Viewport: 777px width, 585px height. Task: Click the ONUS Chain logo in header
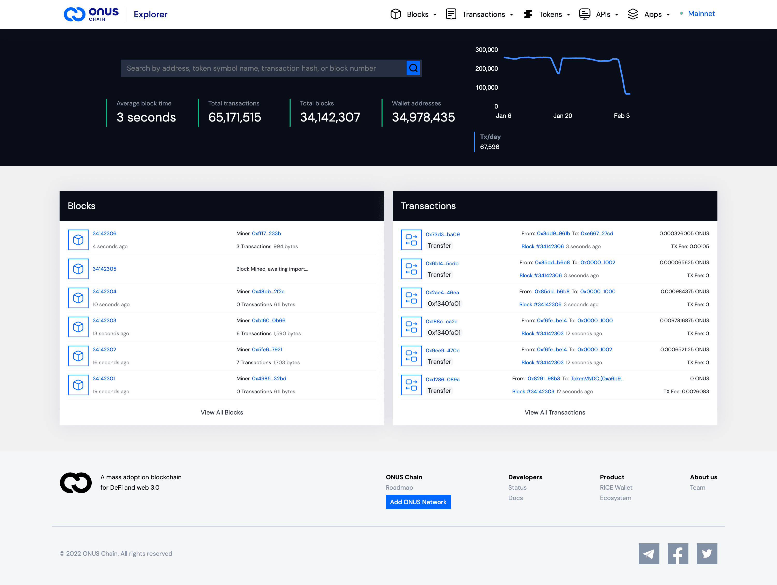91,15
